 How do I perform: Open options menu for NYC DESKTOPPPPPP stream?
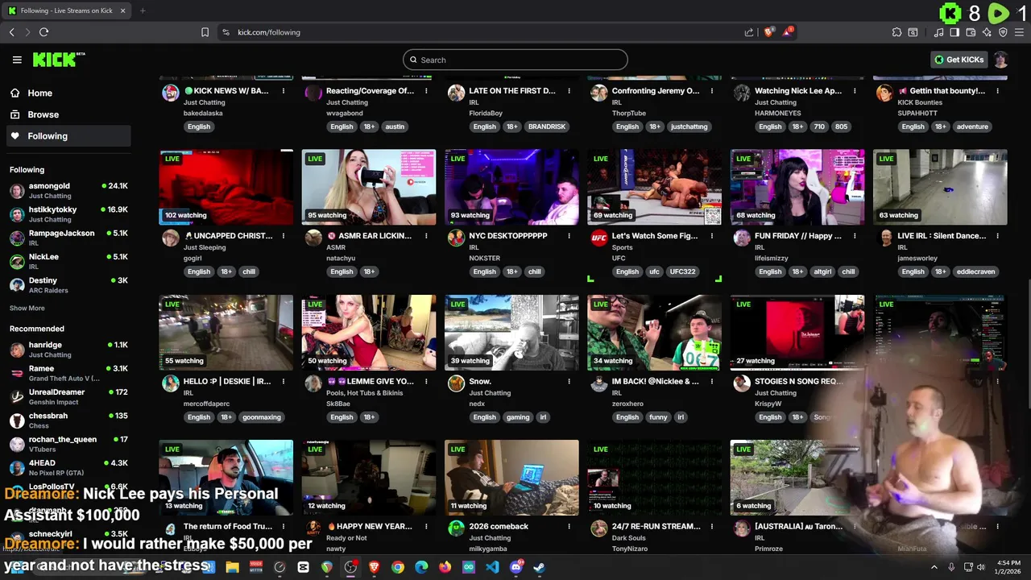tap(569, 236)
